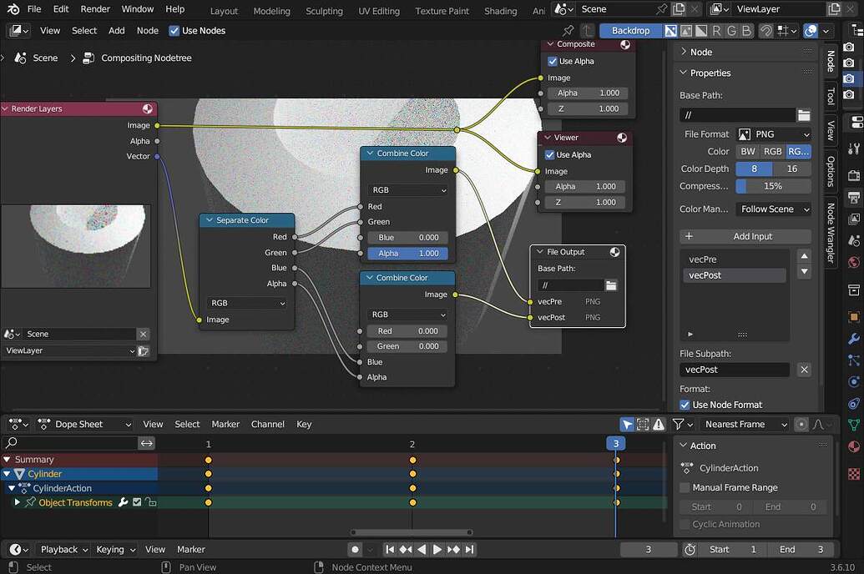Image resolution: width=864 pixels, height=574 pixels.
Task: Toggle Object Transforms channel checkbox
Action: (x=137, y=502)
